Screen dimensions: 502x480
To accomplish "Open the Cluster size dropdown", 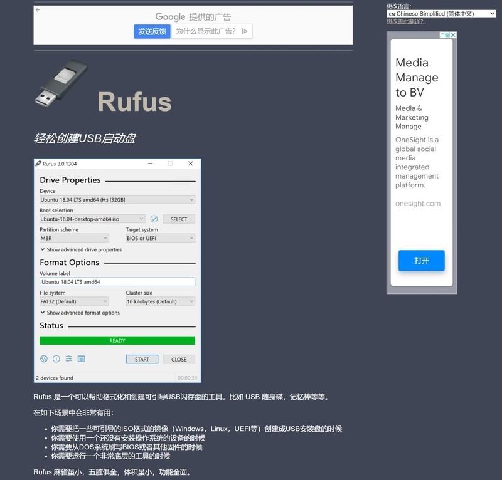I will pyautogui.click(x=160, y=301).
